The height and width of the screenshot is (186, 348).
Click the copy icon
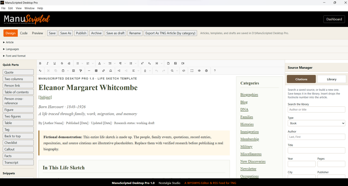56,71
